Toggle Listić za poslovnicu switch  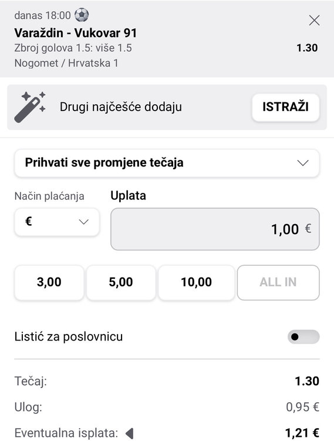coord(303,337)
